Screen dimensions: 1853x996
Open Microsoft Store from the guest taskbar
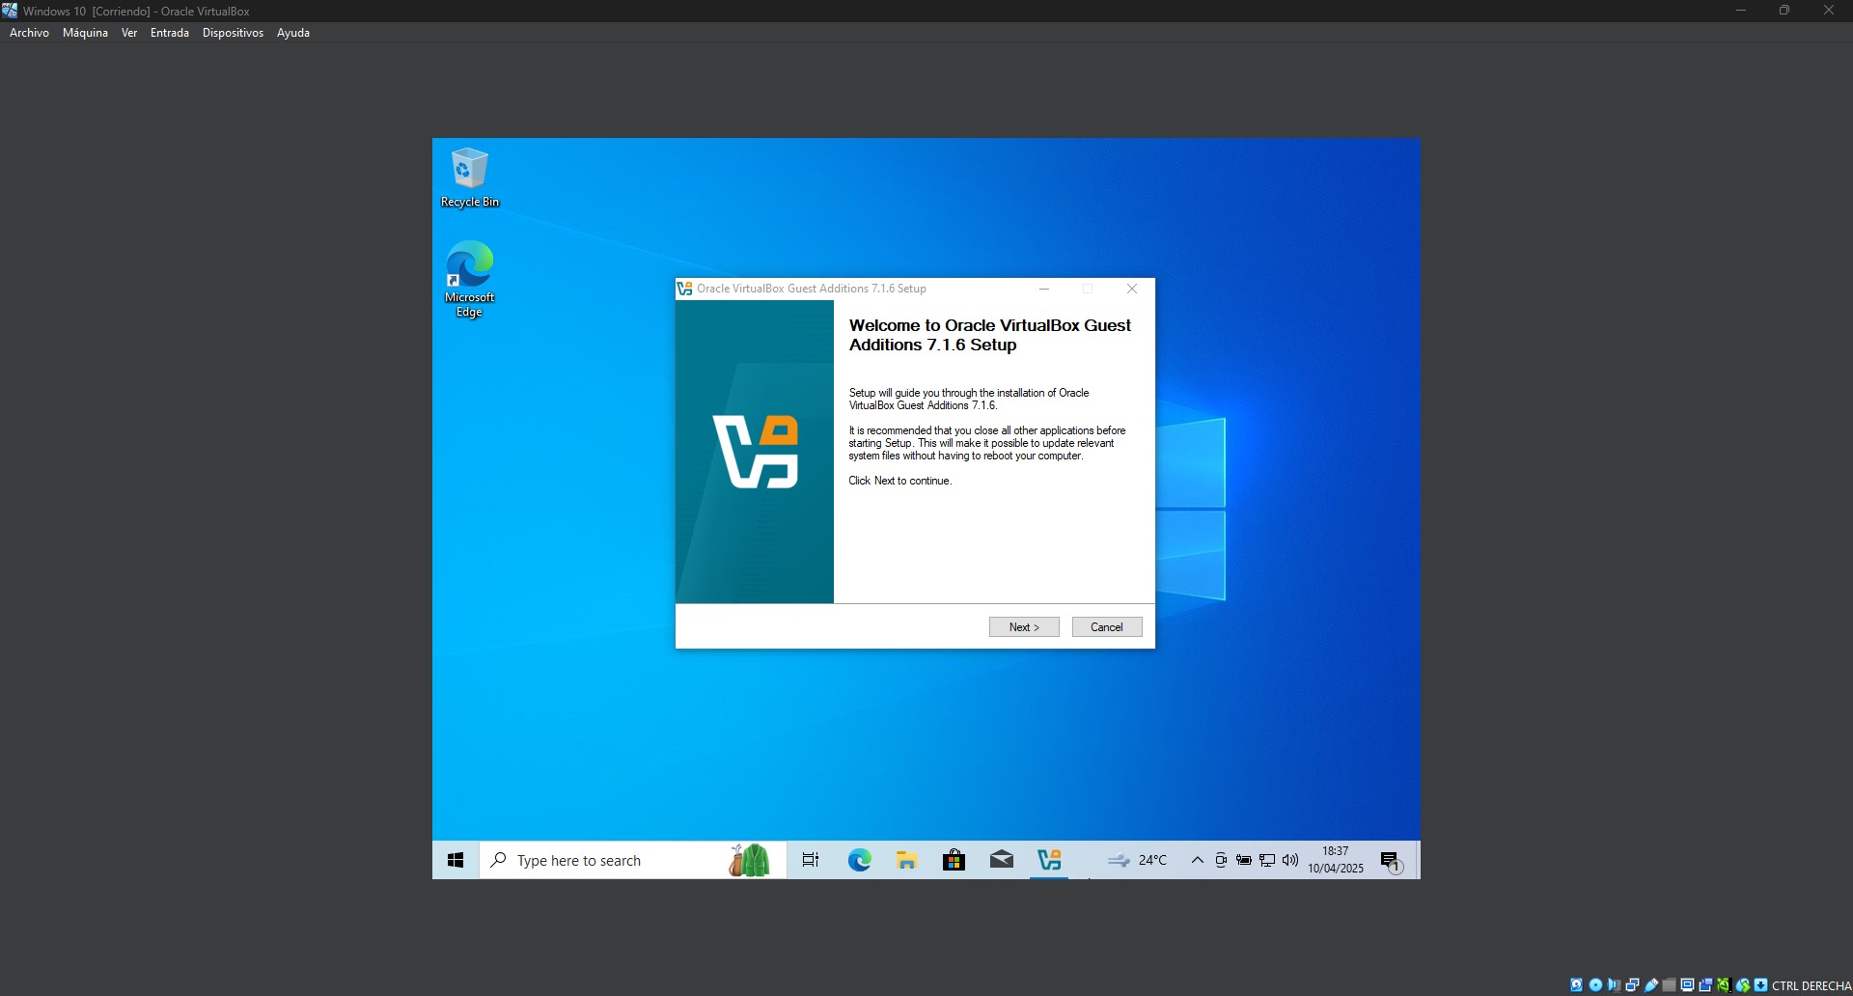click(954, 860)
